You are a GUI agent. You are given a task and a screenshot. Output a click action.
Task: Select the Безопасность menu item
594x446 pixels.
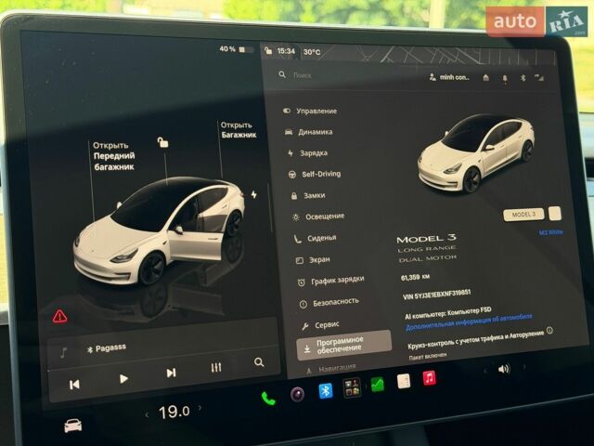tap(329, 303)
